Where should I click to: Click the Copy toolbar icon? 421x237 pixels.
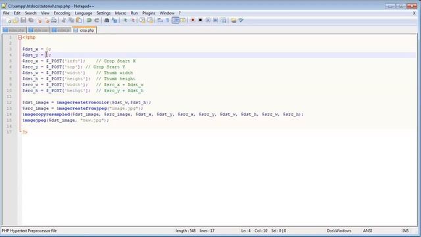point(72,20)
